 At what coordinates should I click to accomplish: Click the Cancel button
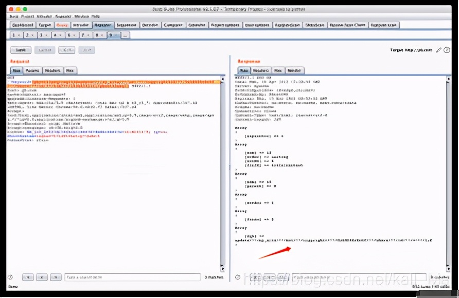point(45,50)
